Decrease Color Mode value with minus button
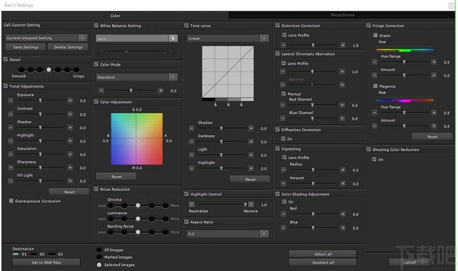The height and width of the screenshot is (271, 458). 101,91
